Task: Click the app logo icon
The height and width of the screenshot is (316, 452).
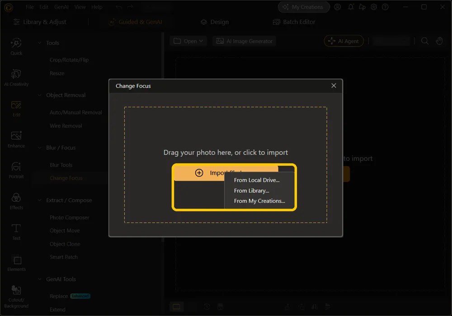Action: [8, 8]
